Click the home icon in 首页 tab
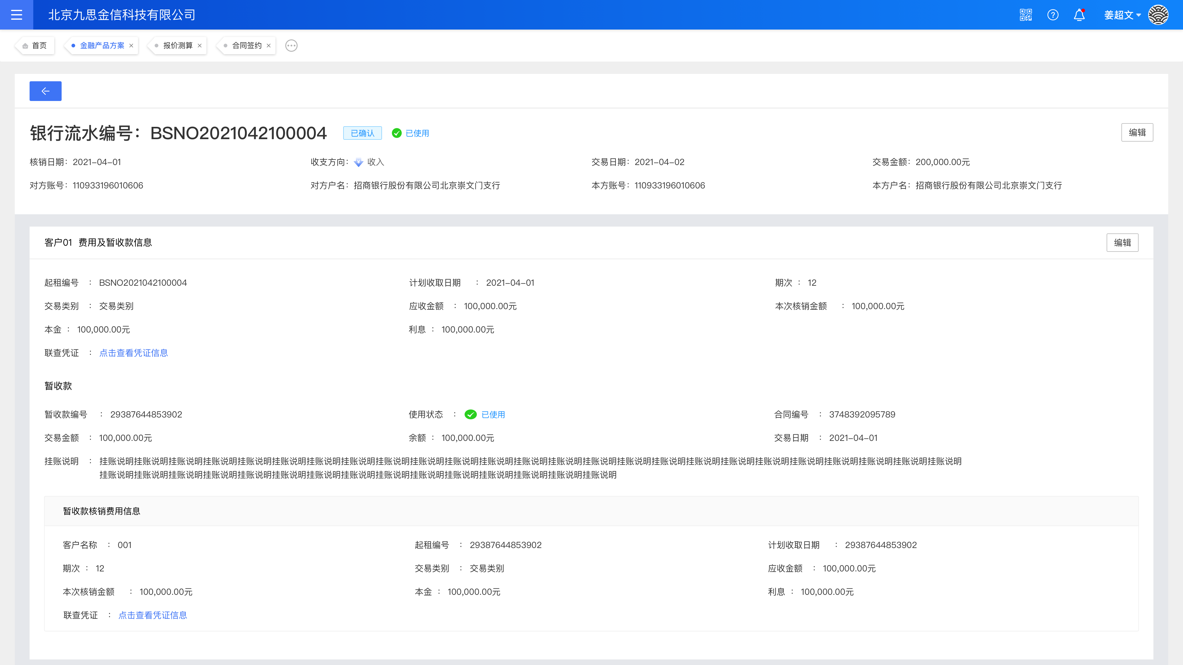 (25, 46)
